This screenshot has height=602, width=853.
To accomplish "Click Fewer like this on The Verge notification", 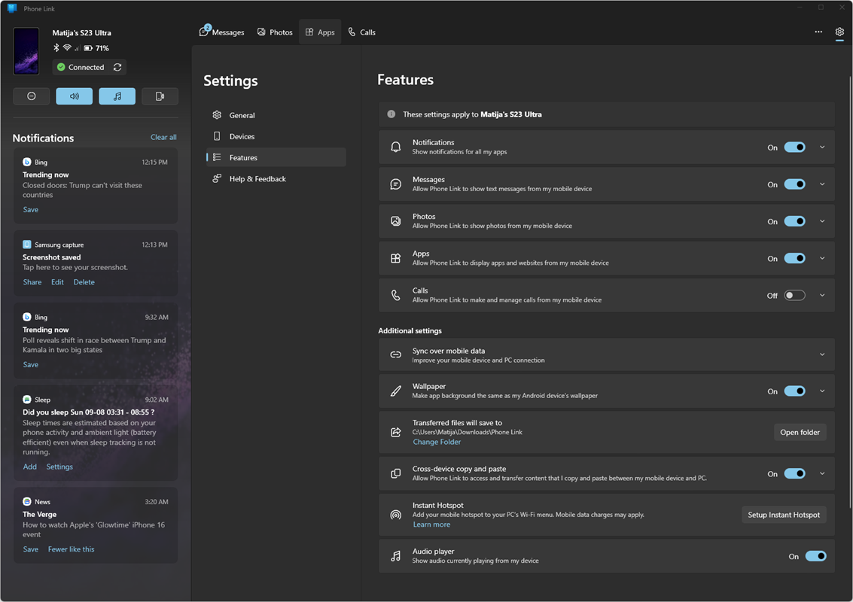I will (x=72, y=549).
